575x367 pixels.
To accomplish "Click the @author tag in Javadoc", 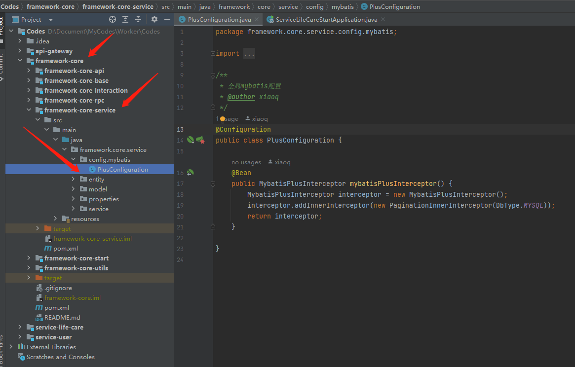I will [241, 97].
